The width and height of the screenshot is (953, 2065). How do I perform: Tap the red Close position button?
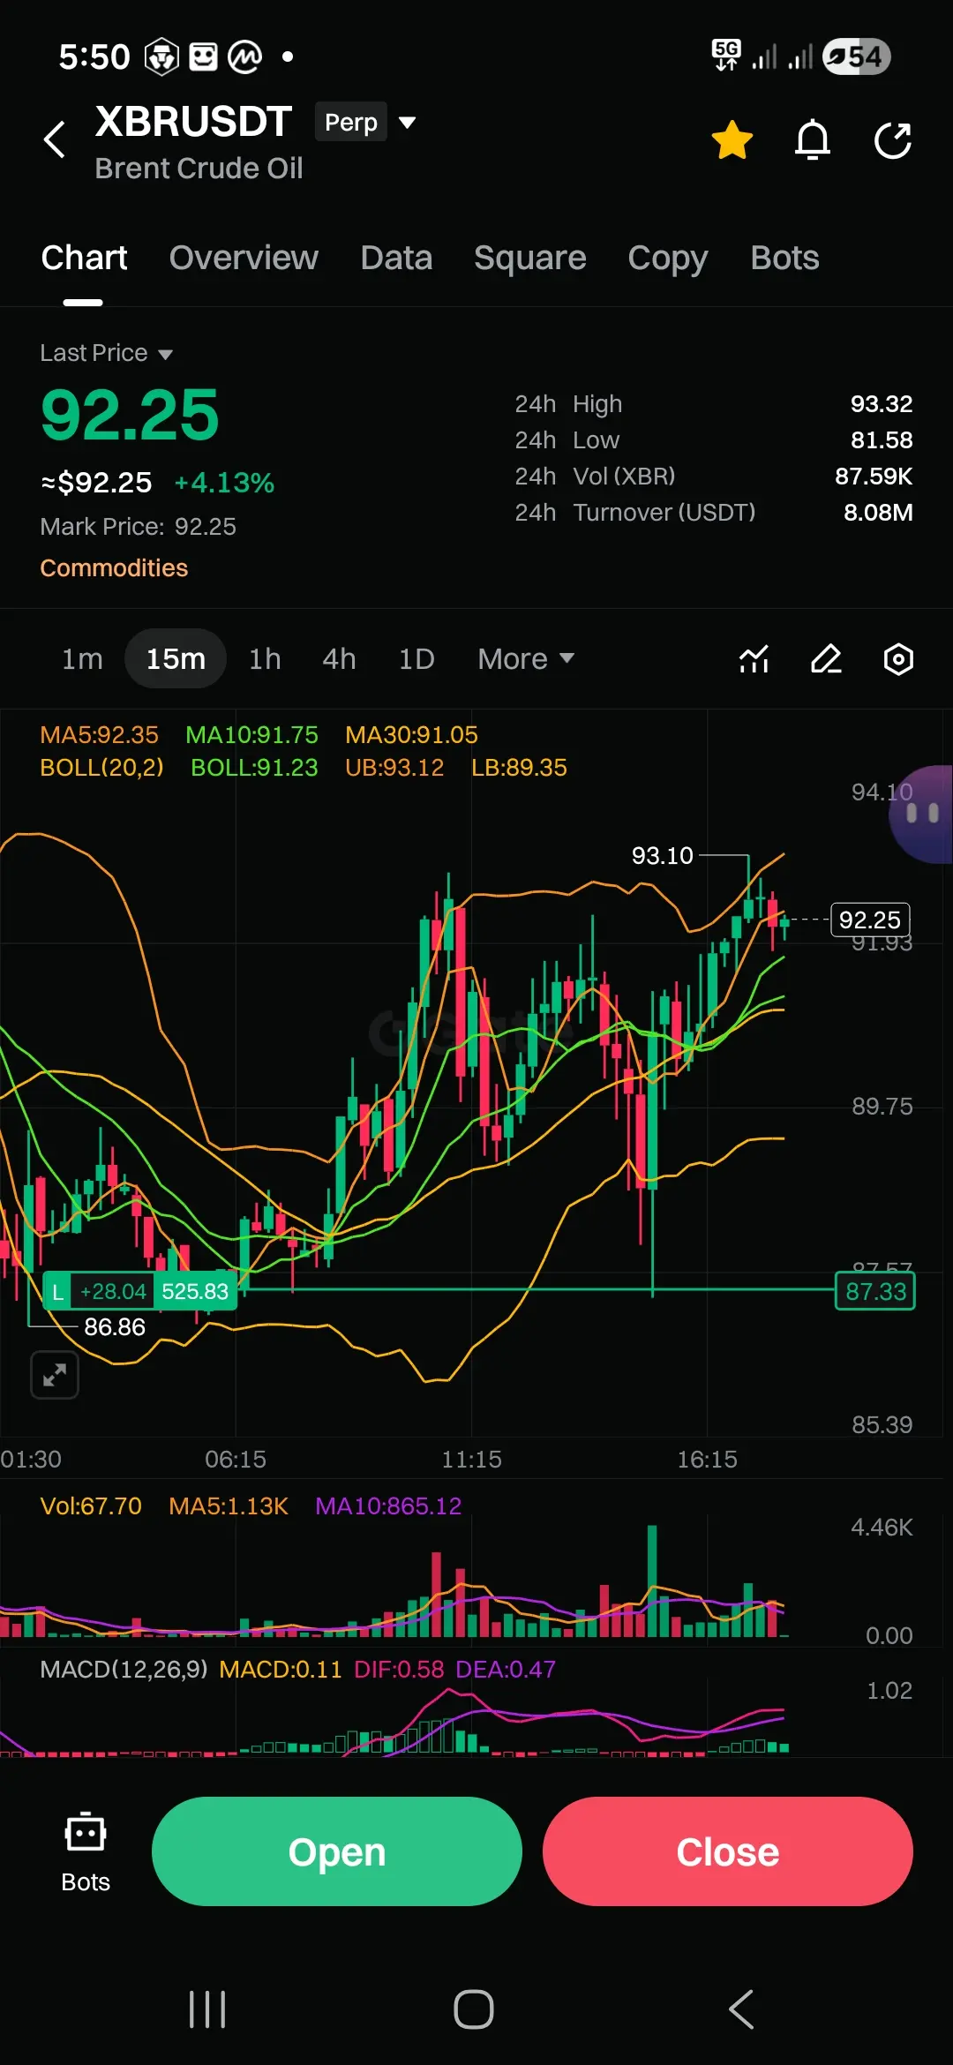pyautogui.click(x=728, y=1851)
